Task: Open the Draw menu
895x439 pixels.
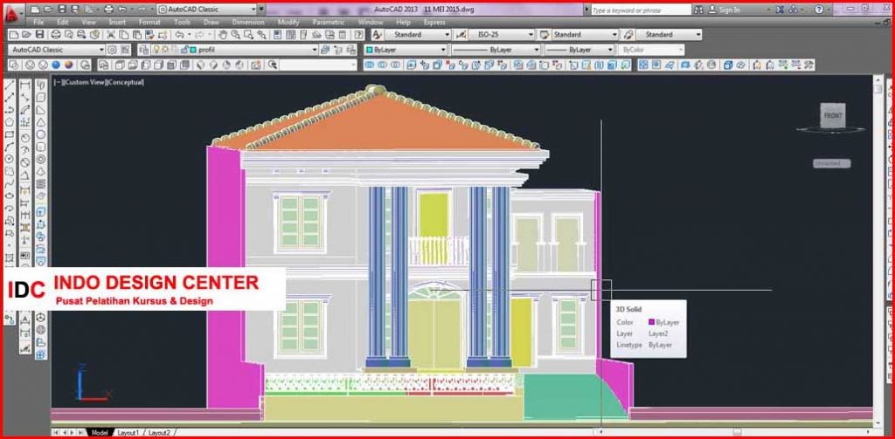Action: point(212,22)
